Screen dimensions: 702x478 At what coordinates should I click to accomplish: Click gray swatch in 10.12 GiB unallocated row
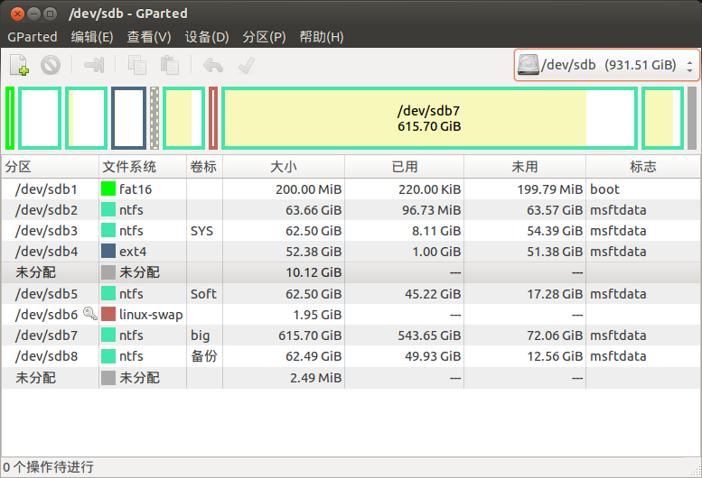click(x=108, y=272)
